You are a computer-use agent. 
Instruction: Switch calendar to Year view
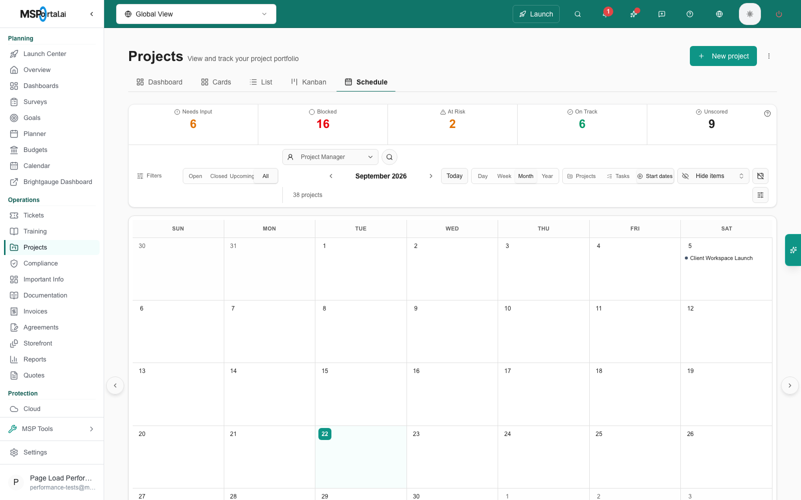tap(547, 176)
